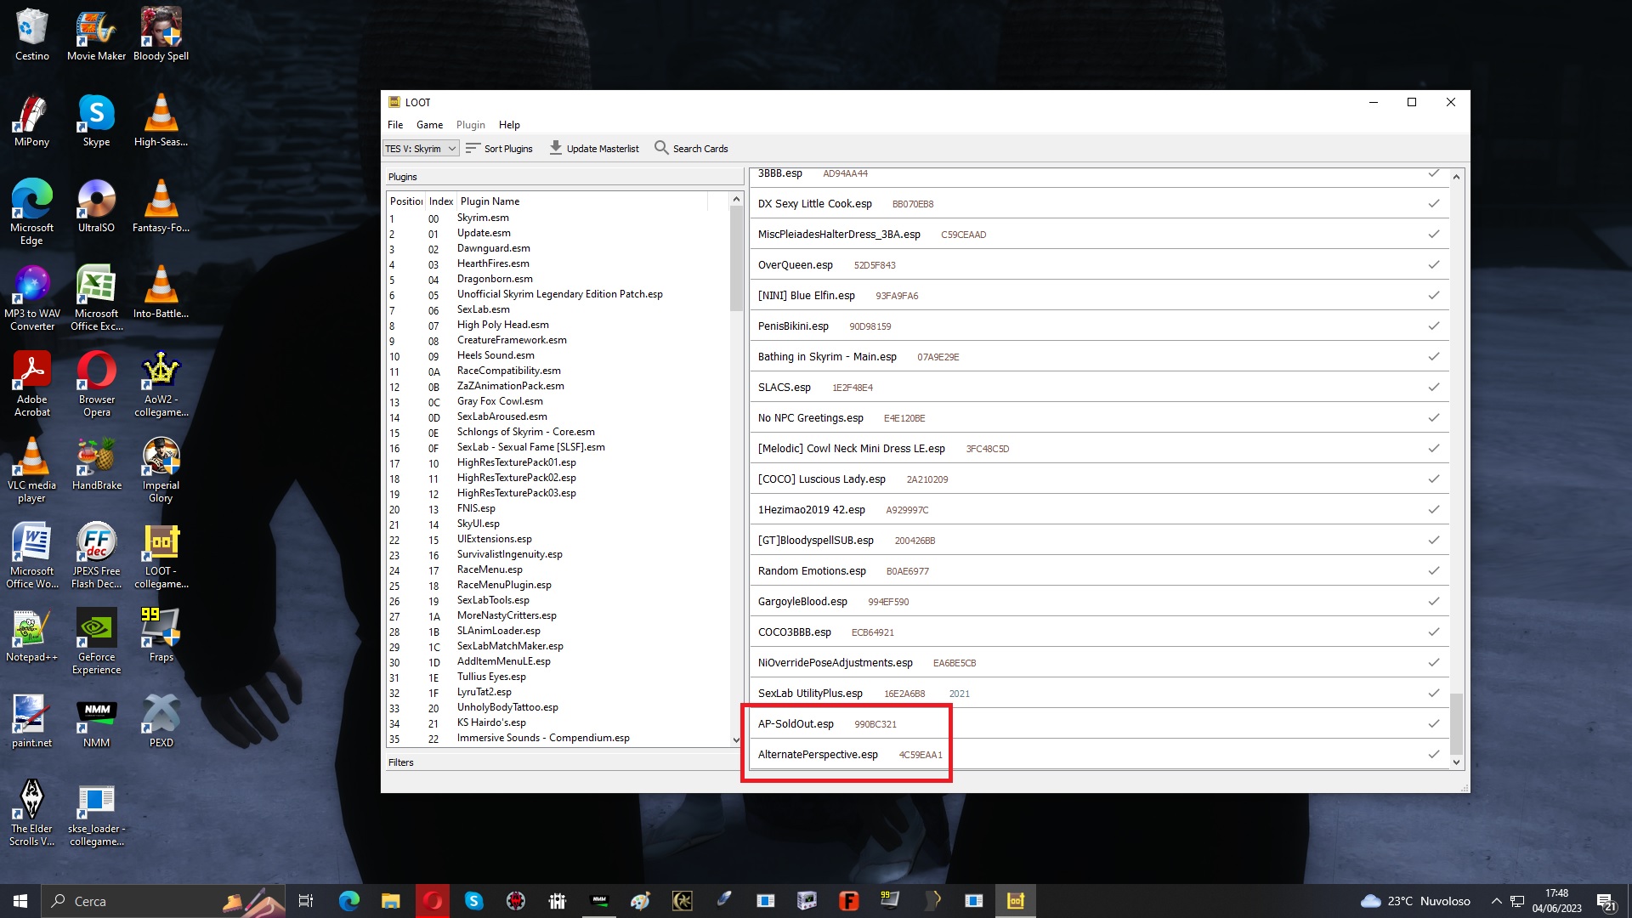Open the notification center icon

(x=1606, y=901)
